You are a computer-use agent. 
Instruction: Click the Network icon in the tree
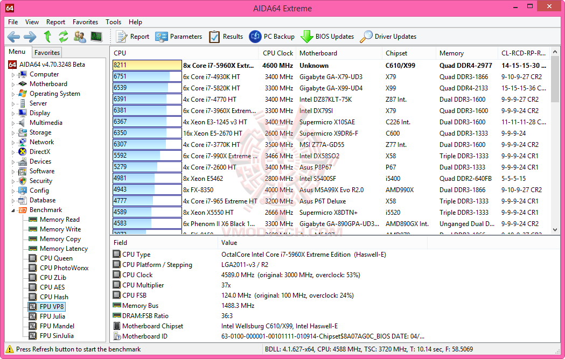pos(23,142)
